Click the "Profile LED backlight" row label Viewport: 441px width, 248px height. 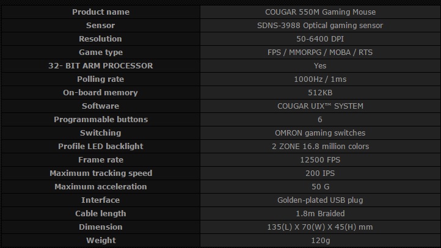coord(101,147)
